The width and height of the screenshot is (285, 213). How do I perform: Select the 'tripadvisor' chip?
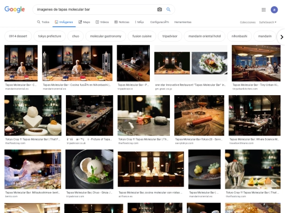point(170,36)
